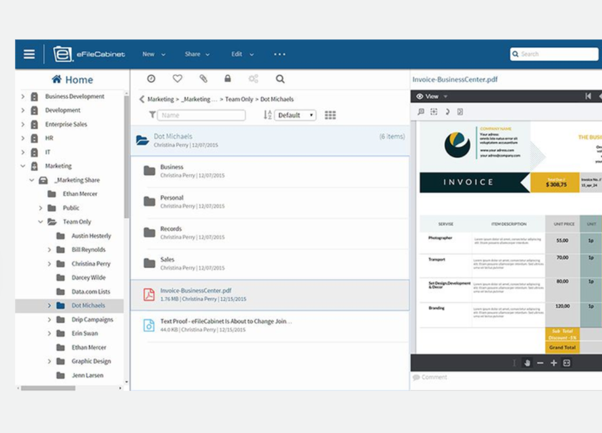Select the Text Proof document
Viewport: 602px width, 433px height.
pos(270,325)
